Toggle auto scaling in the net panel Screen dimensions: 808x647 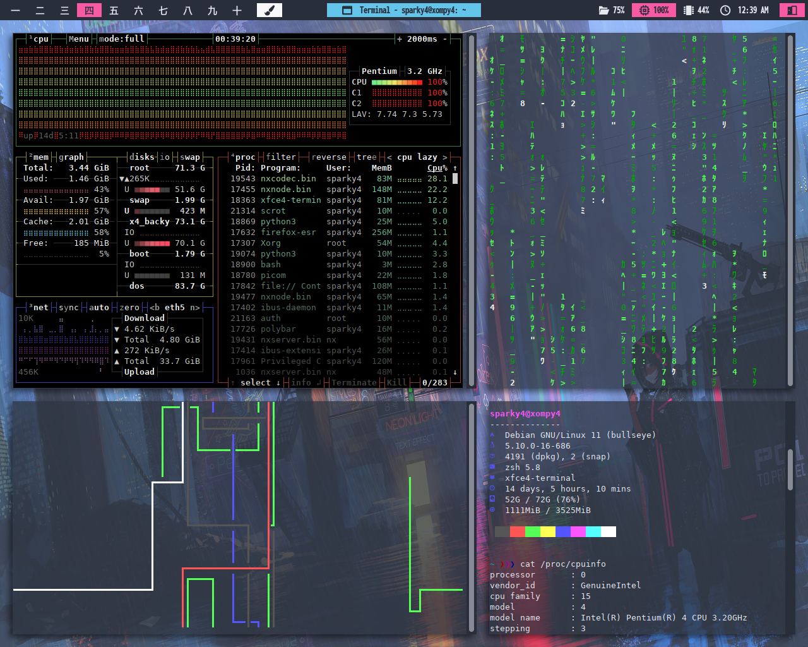pyautogui.click(x=98, y=308)
